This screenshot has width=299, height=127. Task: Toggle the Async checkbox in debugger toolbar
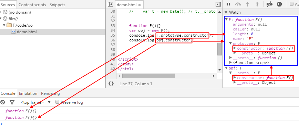(291, 4)
